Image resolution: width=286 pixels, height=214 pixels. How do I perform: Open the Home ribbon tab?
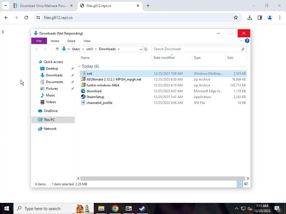(55, 41)
